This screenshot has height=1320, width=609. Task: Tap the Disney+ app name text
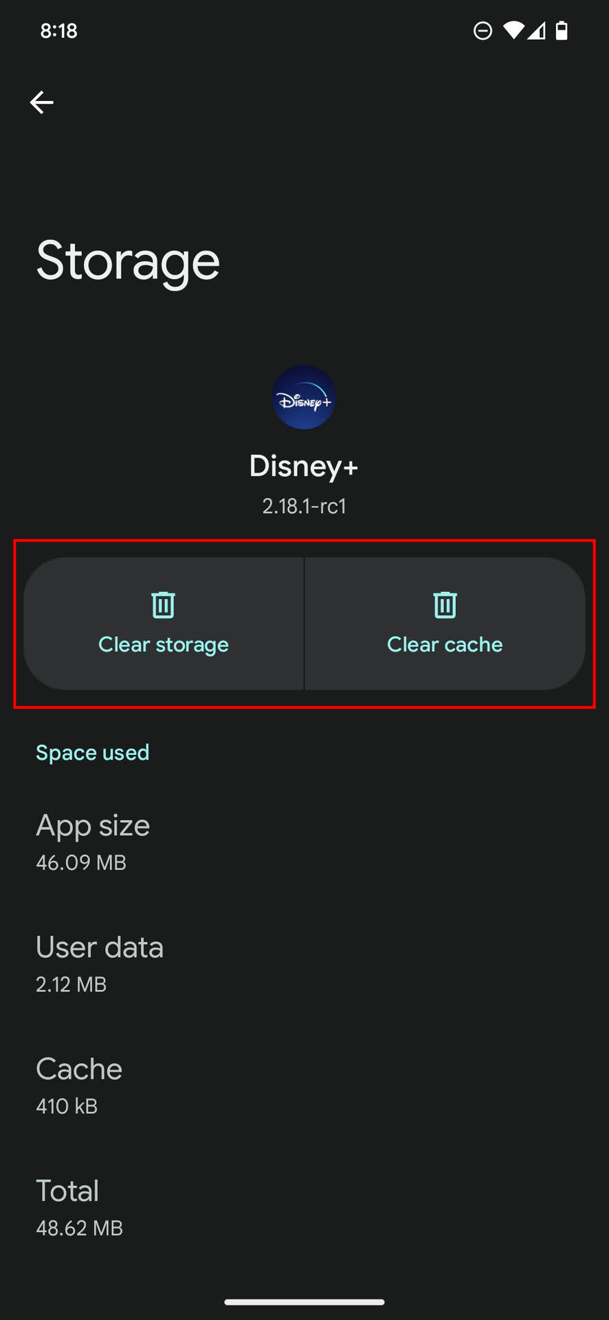(304, 466)
